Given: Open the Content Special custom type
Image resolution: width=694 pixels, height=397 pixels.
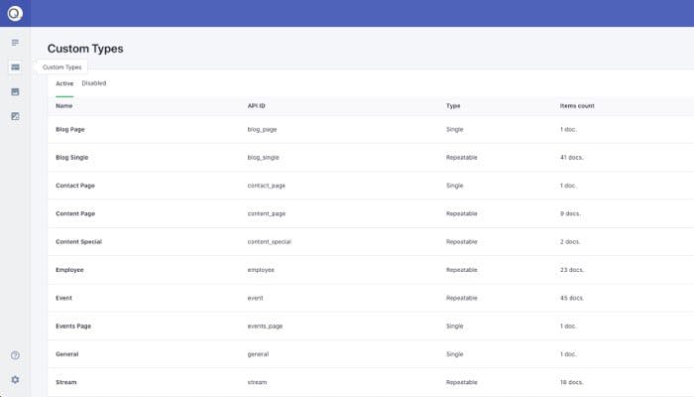Looking at the screenshot, I should point(78,241).
